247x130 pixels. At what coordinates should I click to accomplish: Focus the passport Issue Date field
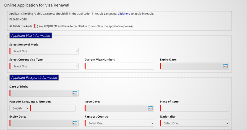116,108
